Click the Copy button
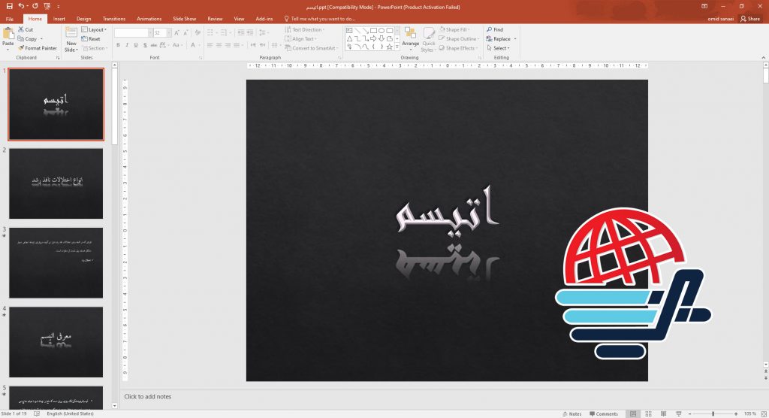The image size is (769, 418). (x=28, y=39)
